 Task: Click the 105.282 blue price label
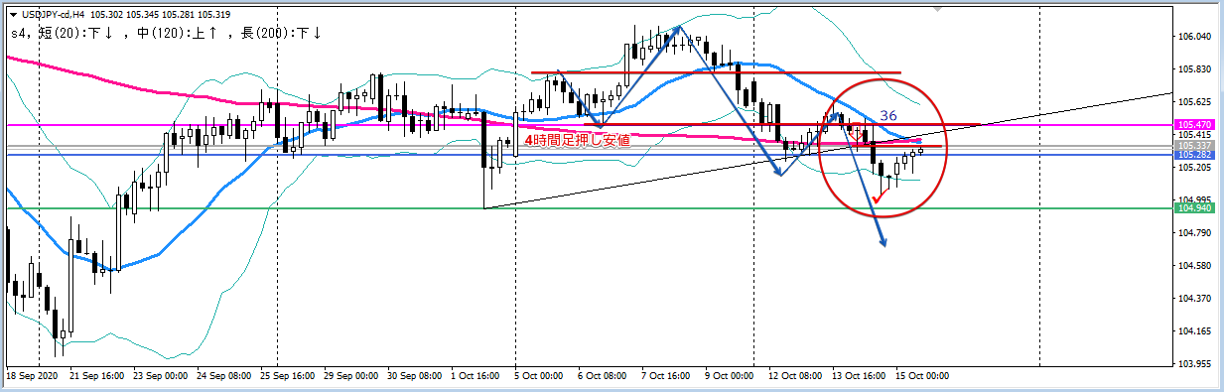[1194, 155]
